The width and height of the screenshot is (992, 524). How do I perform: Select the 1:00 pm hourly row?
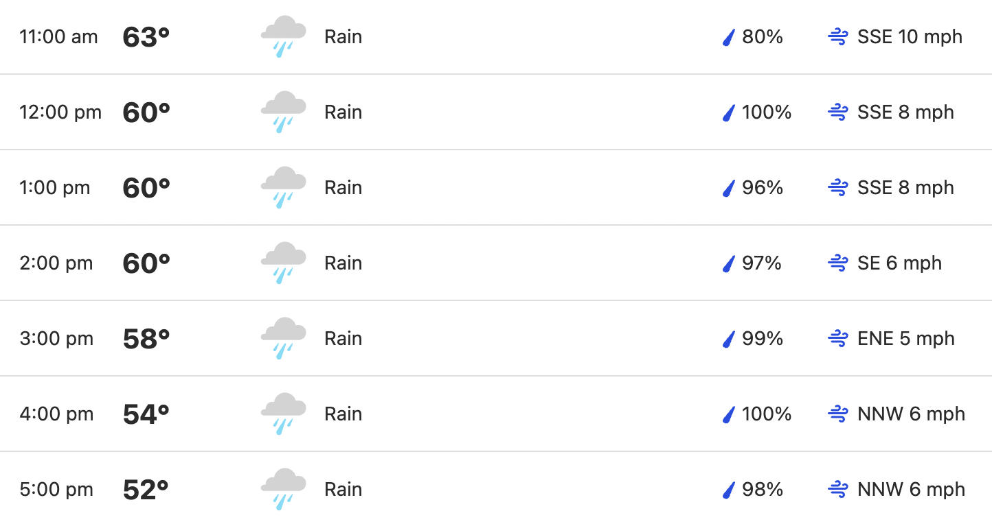[496, 188]
